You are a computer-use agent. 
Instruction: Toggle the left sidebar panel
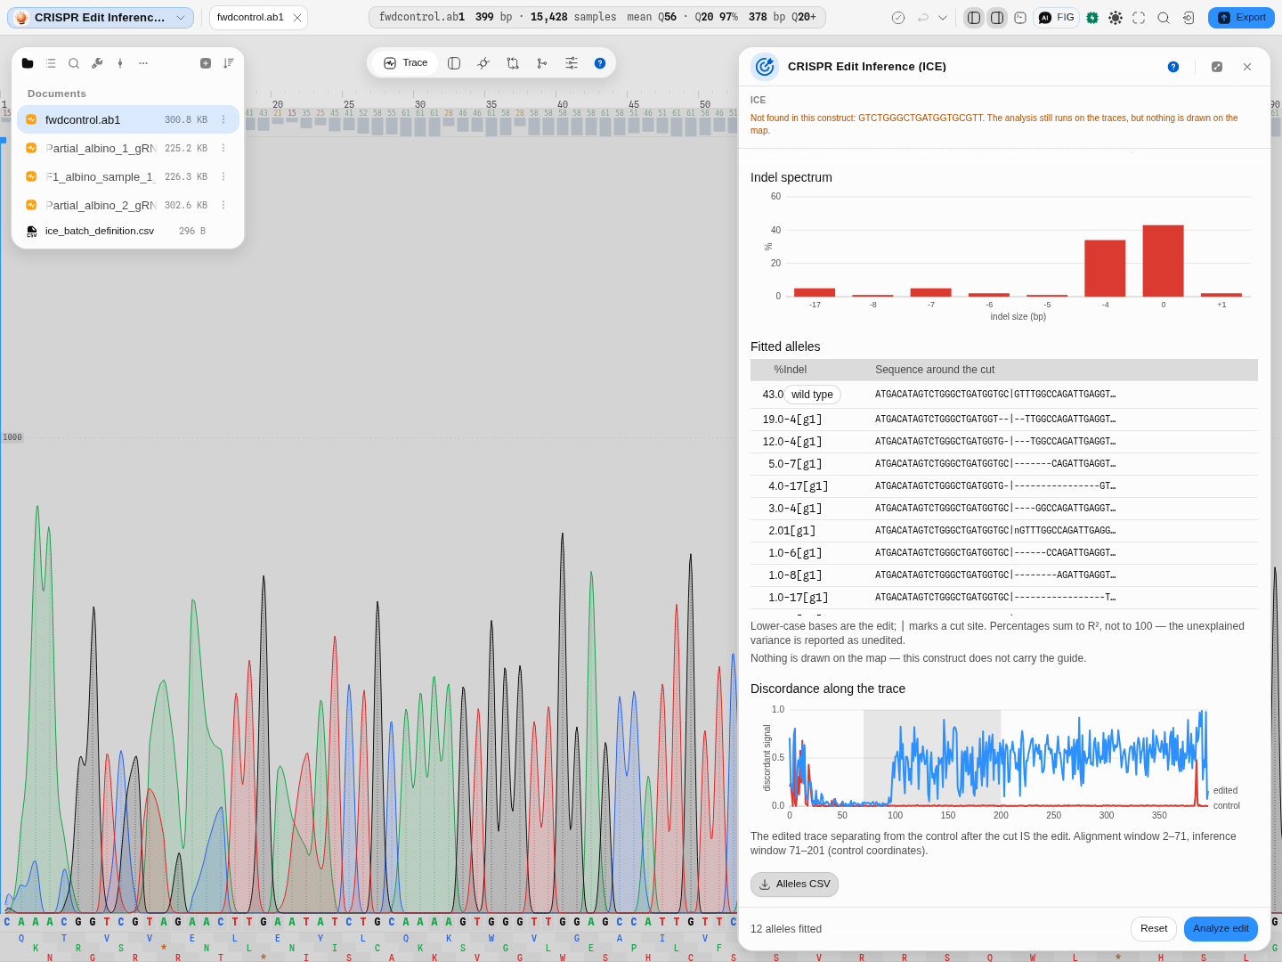(x=974, y=18)
